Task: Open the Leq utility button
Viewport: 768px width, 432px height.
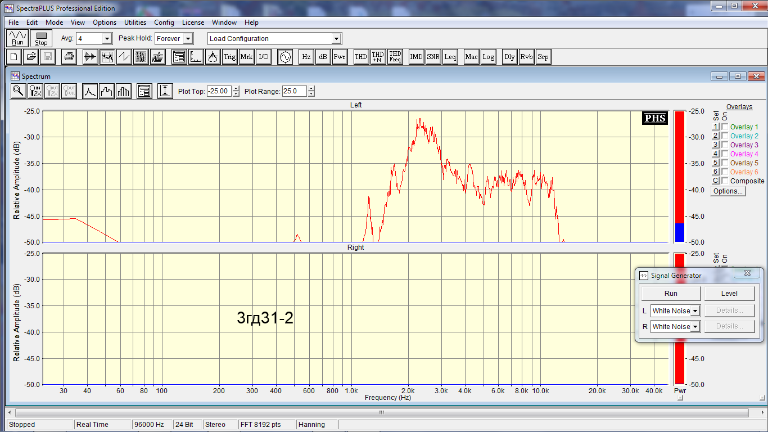Action: [x=450, y=57]
